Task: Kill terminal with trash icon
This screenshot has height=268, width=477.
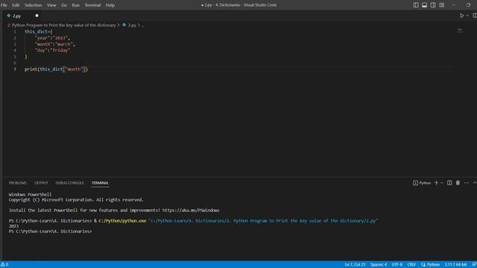Action: coord(458,183)
